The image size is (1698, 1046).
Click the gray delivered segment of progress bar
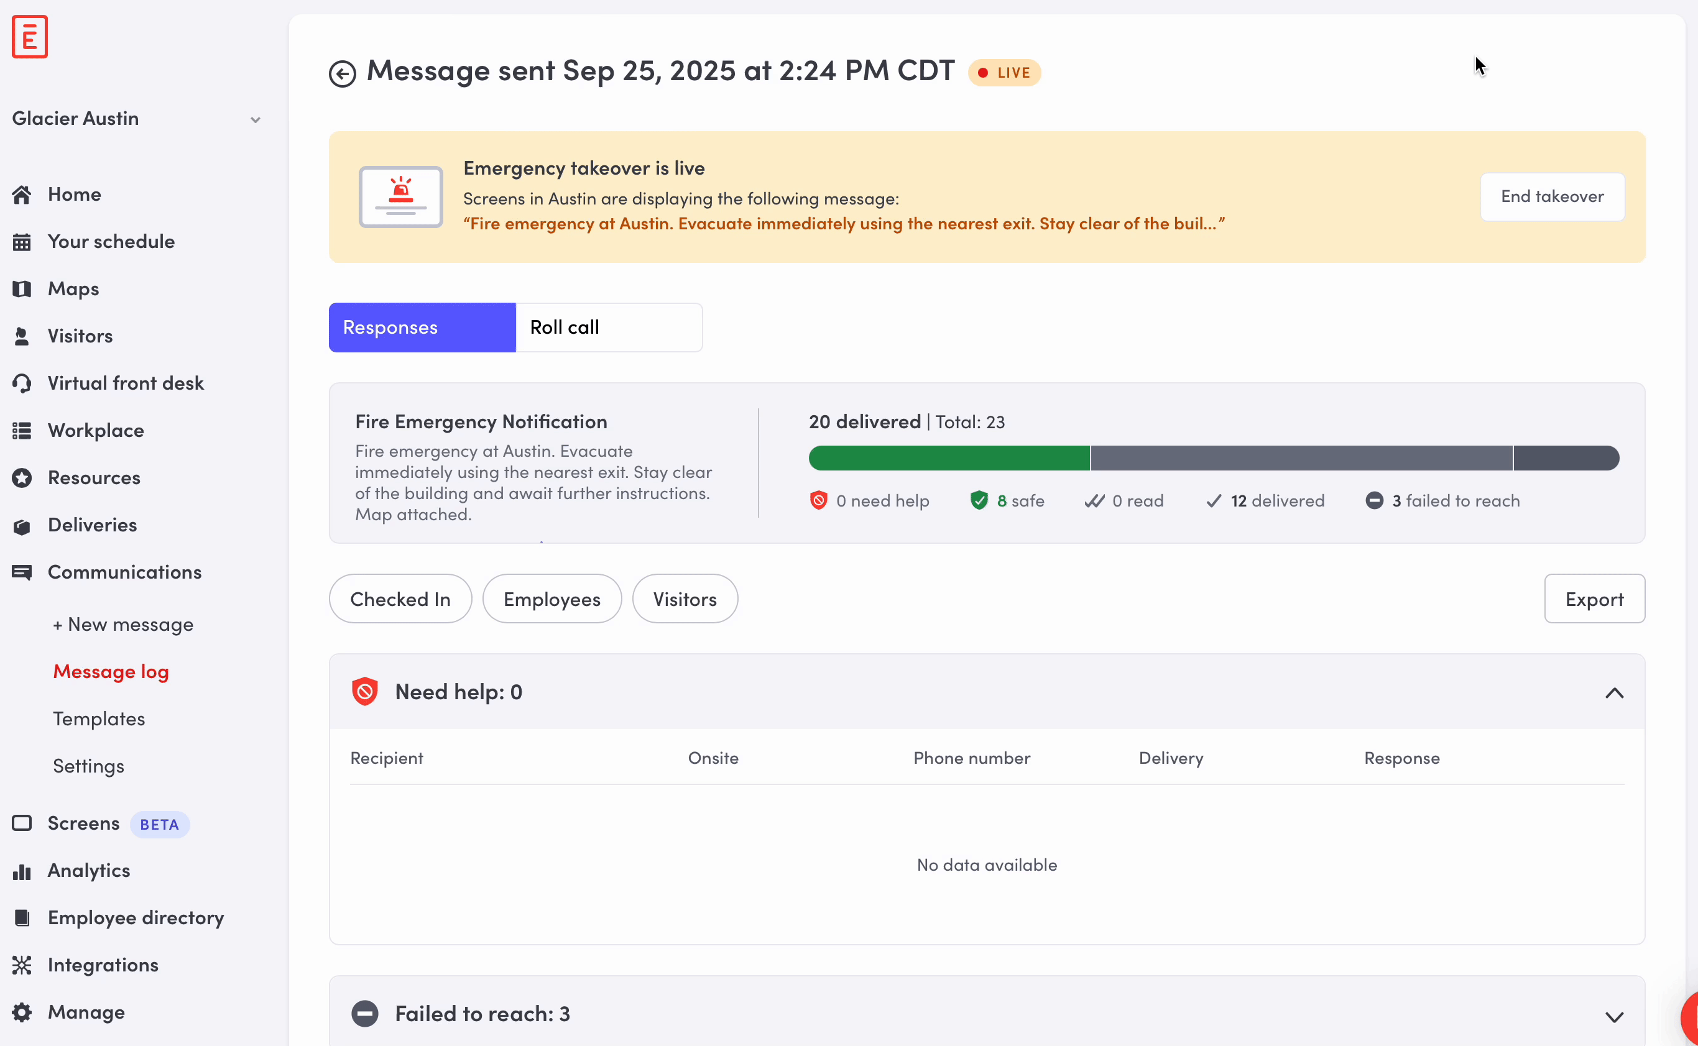(1301, 458)
